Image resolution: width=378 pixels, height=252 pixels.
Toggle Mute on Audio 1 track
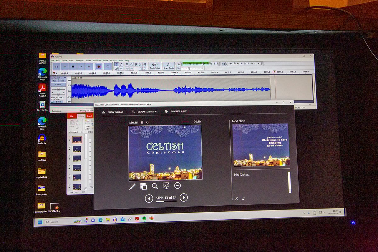pyautogui.click(x=54, y=81)
